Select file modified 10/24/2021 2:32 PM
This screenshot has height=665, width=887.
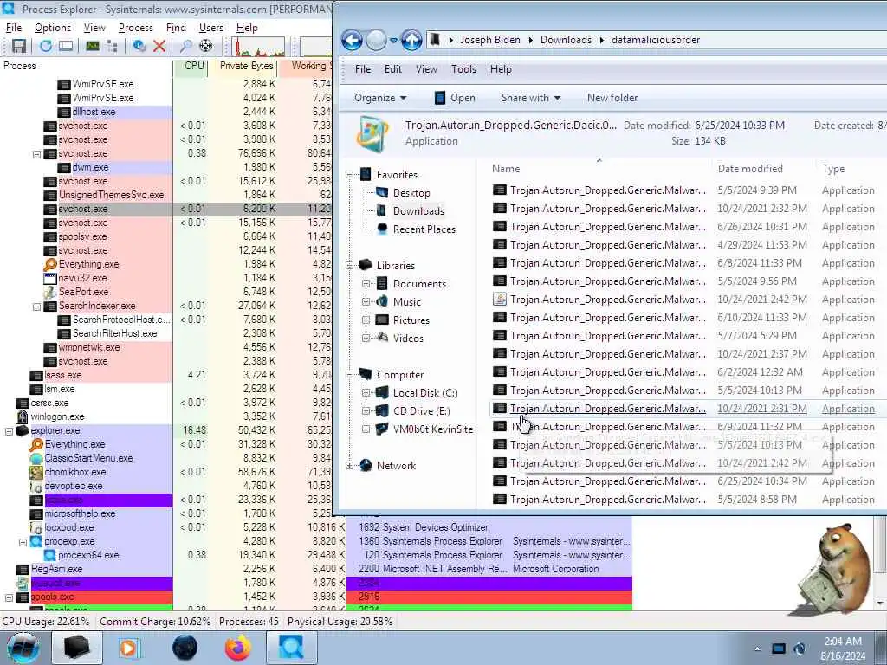pos(684,209)
